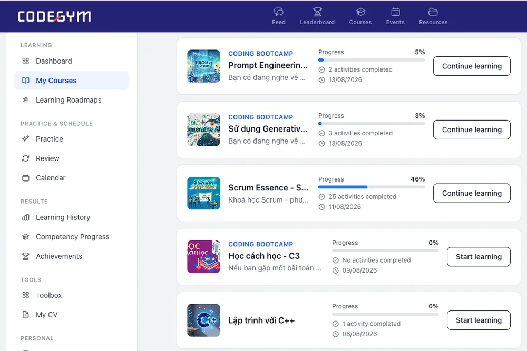Viewport: 527px width, 351px height.
Task: Click Prompt Engineering 5% progress bar
Action: pos(372,60)
